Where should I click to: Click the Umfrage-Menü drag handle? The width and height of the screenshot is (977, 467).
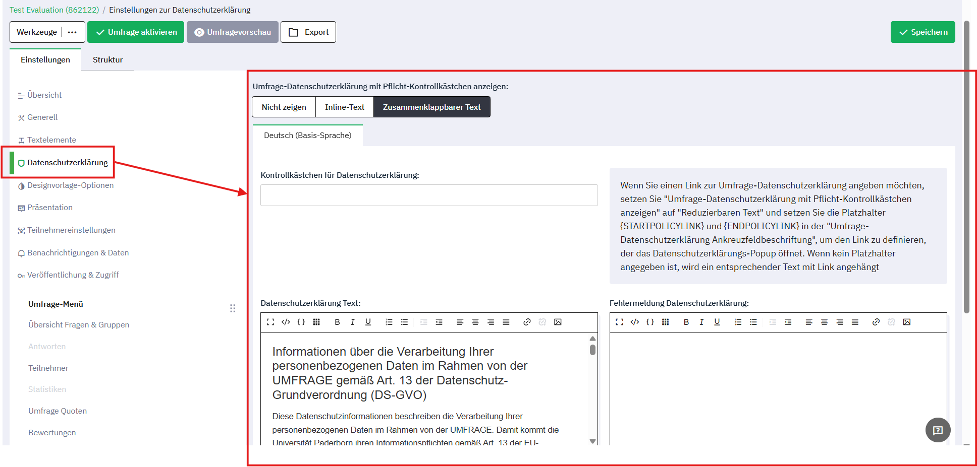pos(233,308)
